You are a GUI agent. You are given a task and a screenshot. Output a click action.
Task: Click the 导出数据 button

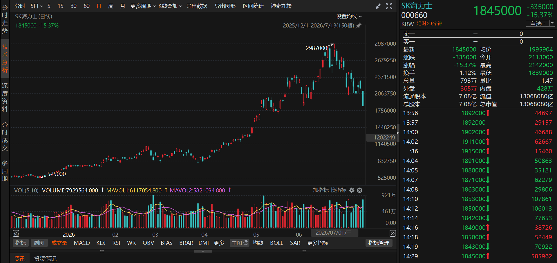[197, 6]
